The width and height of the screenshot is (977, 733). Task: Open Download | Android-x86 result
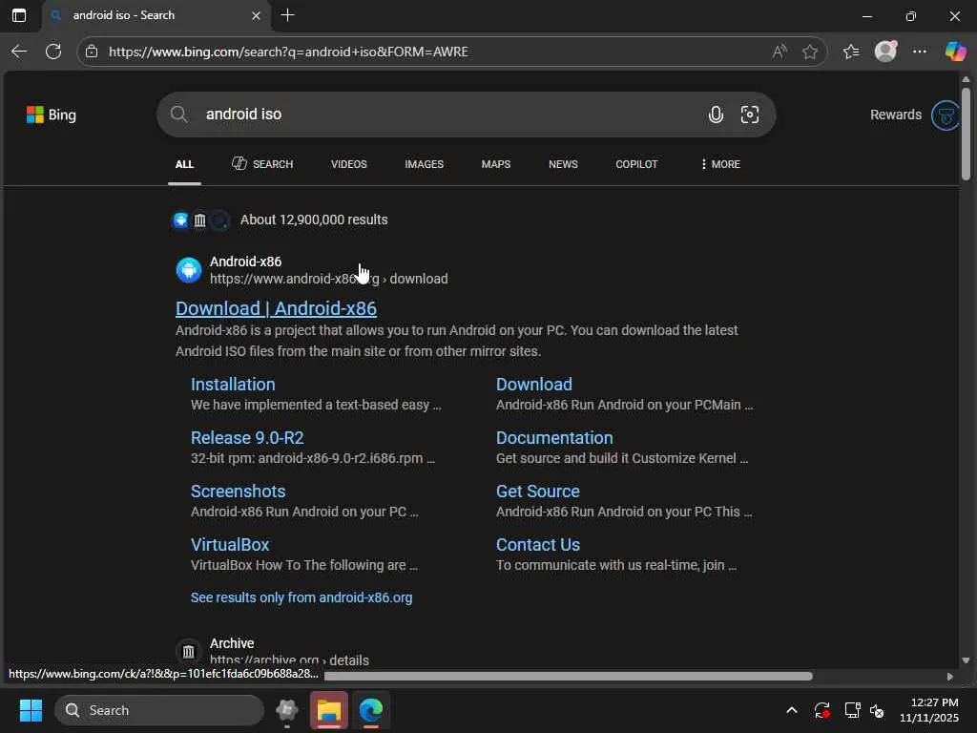click(276, 308)
